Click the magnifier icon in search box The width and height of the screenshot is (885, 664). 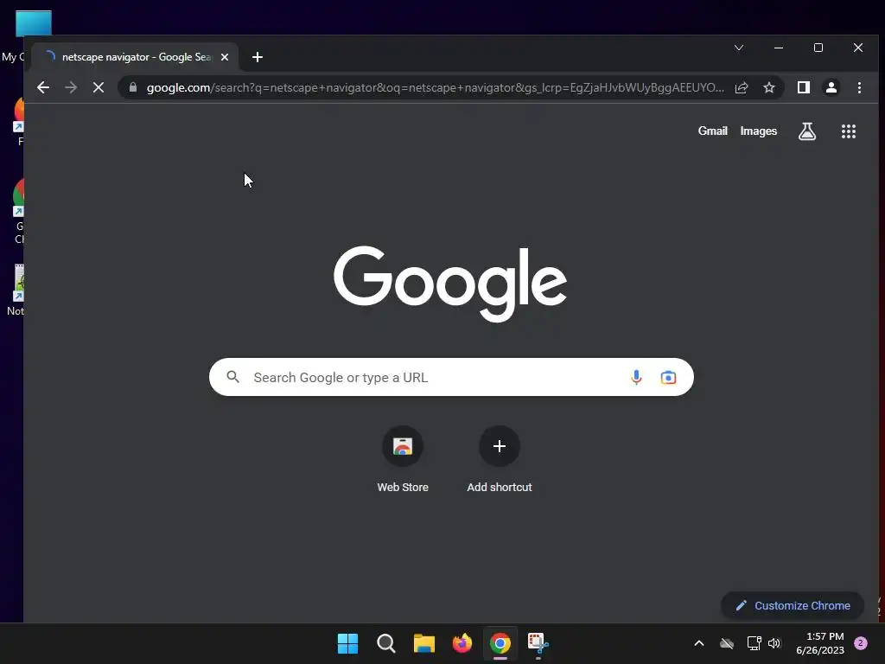233,377
